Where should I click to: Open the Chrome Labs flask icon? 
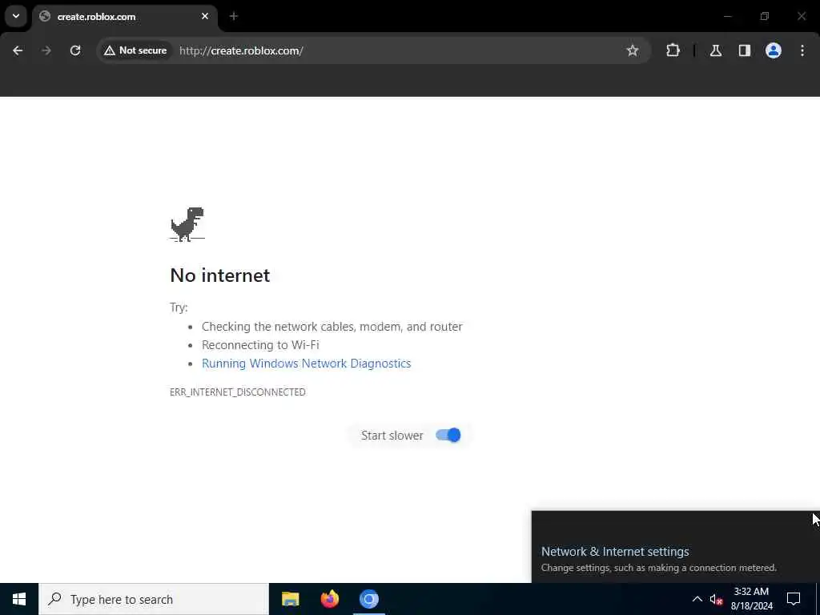(715, 50)
